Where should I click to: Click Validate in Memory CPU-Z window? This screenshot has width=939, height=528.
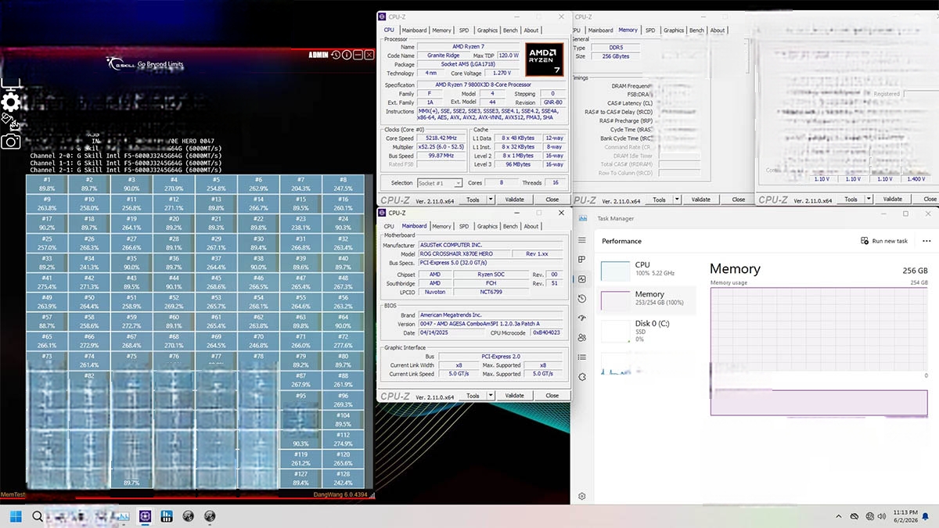pyautogui.click(x=701, y=199)
